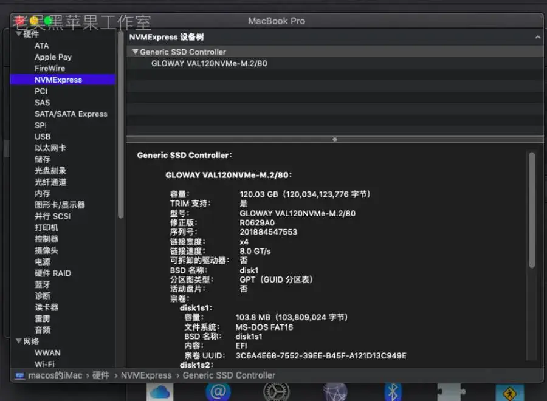This screenshot has width=547, height=401.
Task: Open 雷雳 Thunderbolt entry in sidebar
Action: [43, 319]
